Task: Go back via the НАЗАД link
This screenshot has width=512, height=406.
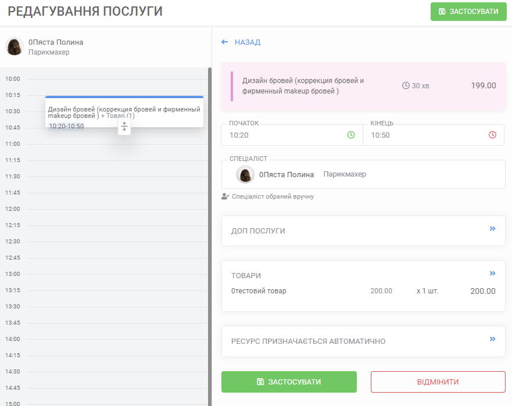Action: pyautogui.click(x=247, y=42)
